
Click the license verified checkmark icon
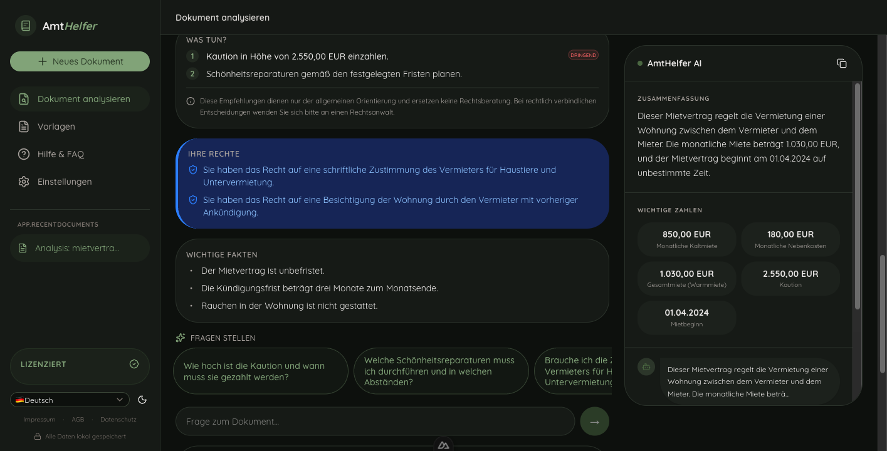134,364
